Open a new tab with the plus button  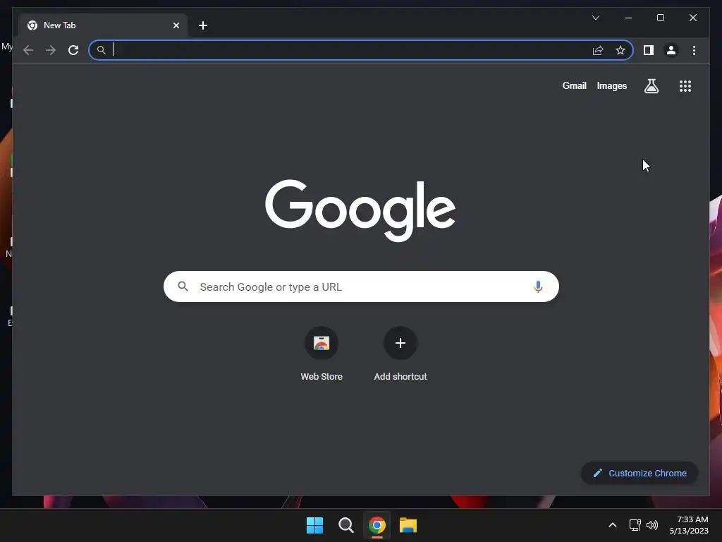point(202,25)
